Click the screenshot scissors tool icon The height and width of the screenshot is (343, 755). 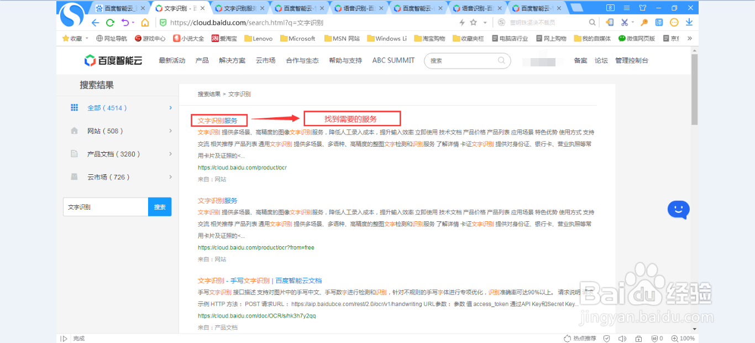624,23
